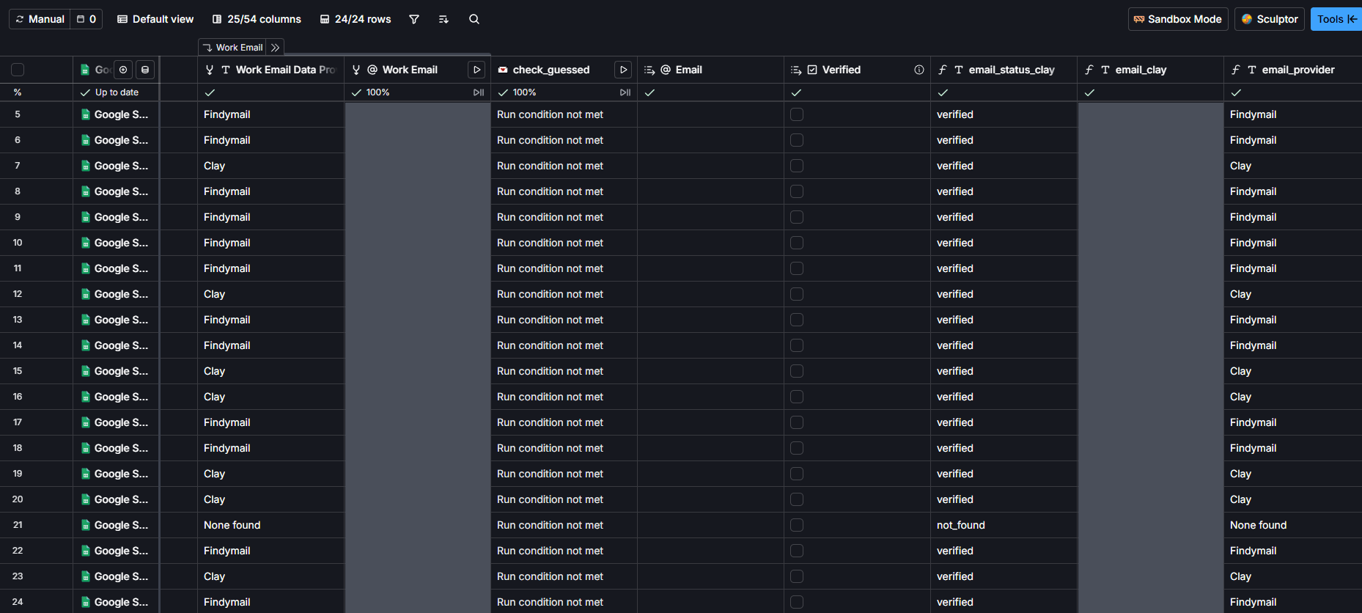The height and width of the screenshot is (613, 1362).
Task: Open the 24/24 rows menu
Action: [356, 19]
